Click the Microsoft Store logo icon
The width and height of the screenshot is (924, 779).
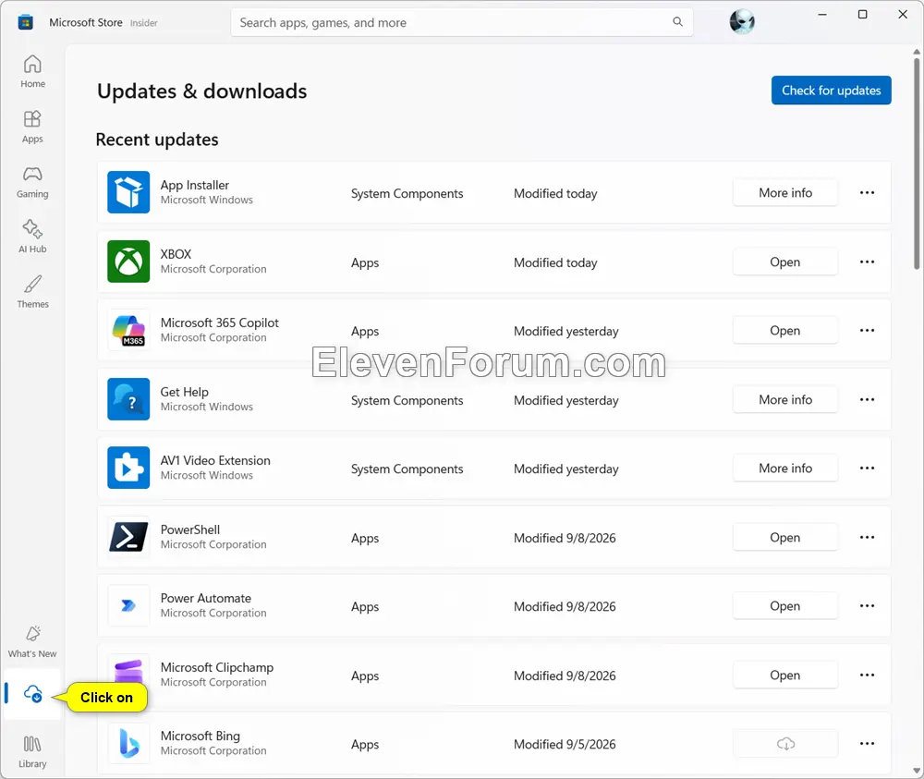click(x=25, y=22)
